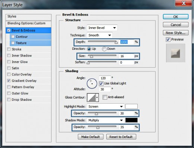Select the Styles panel entry
Image resolution: width=194 pixels, height=148 pixels.
(x=28, y=17)
